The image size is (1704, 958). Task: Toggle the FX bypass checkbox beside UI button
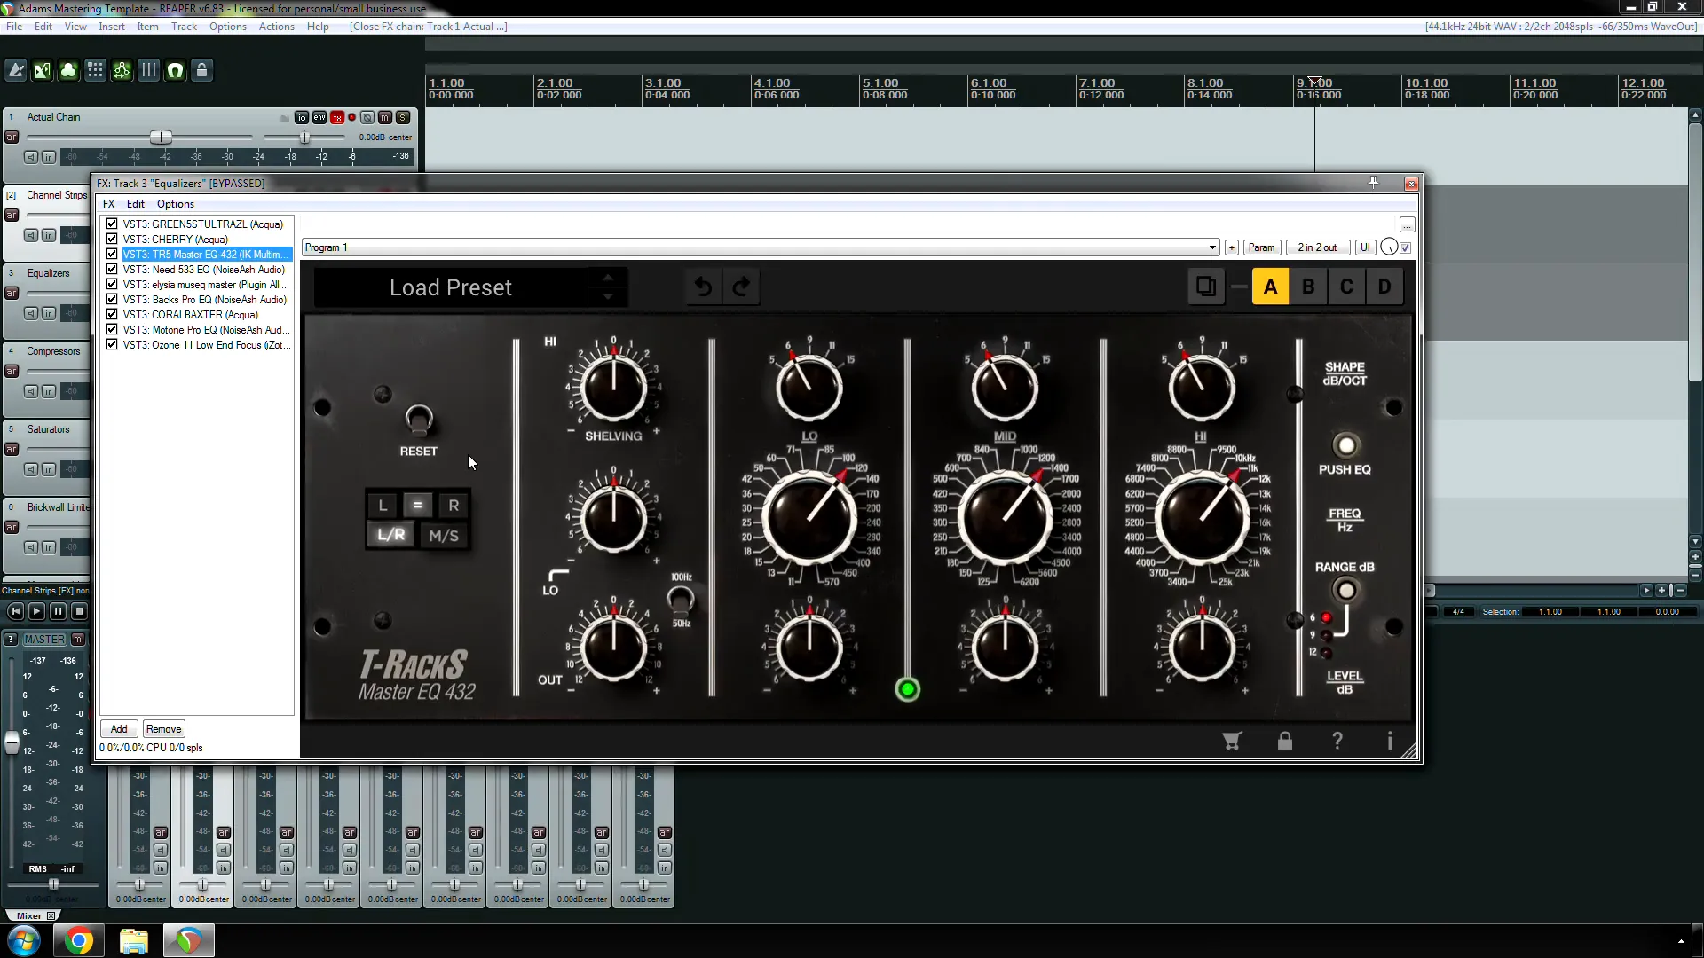pyautogui.click(x=1406, y=247)
